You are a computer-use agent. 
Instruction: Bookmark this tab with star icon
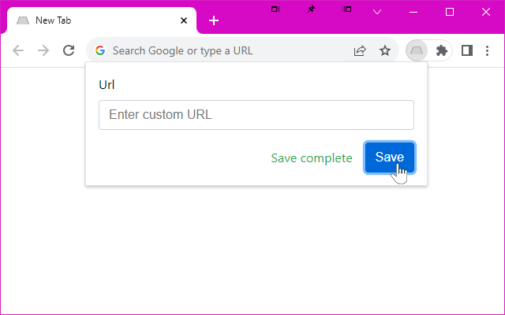(x=385, y=50)
